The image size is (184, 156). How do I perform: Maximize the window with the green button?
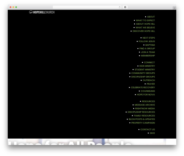pyautogui.click(x=16, y=7)
